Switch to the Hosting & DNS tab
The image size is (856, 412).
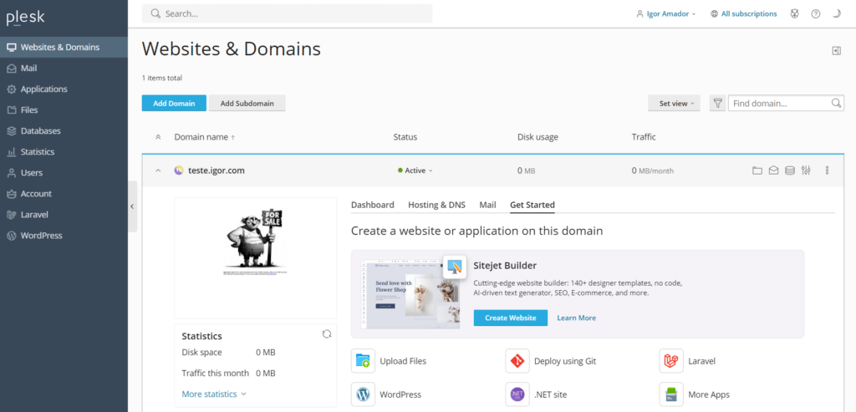[436, 205]
